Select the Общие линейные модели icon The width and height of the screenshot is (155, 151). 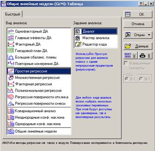pyautogui.click(x=11, y=131)
